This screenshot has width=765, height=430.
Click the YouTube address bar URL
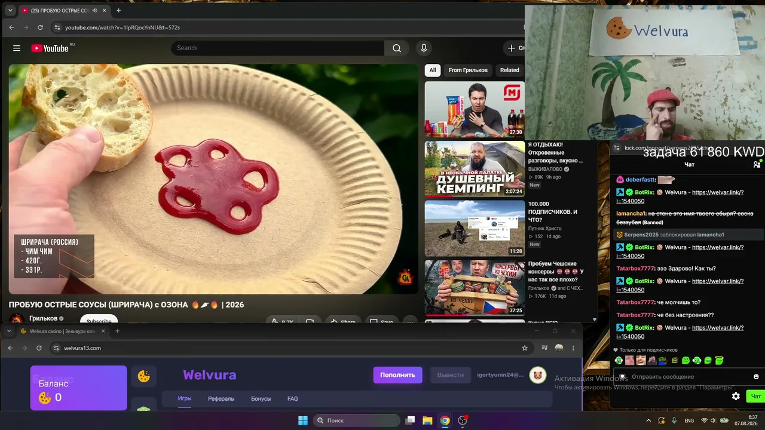point(123,27)
